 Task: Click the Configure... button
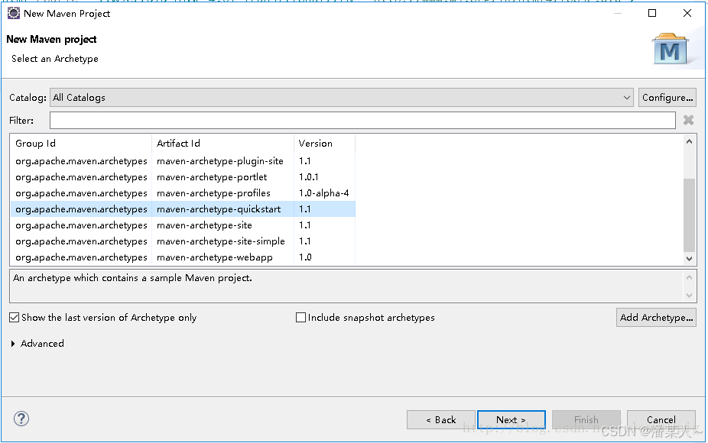tap(667, 98)
